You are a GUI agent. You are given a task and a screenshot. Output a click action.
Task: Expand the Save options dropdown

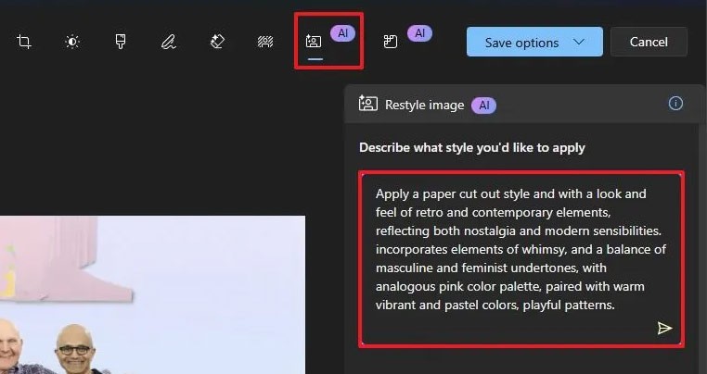(x=533, y=42)
